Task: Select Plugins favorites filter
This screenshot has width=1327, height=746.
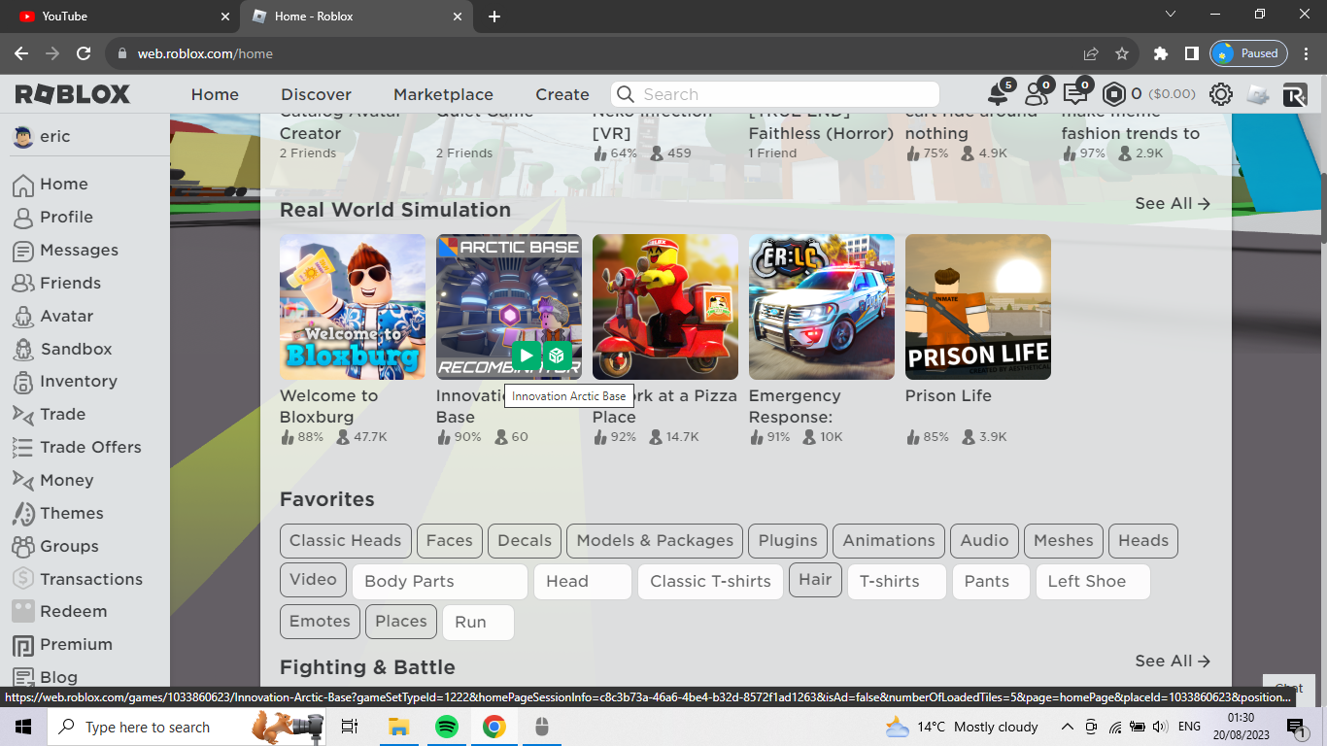Action: pos(788,540)
